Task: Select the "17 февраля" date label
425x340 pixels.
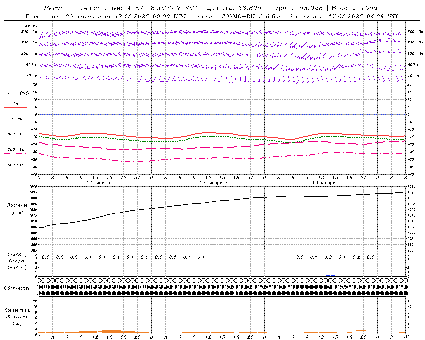Action: [x=101, y=183]
